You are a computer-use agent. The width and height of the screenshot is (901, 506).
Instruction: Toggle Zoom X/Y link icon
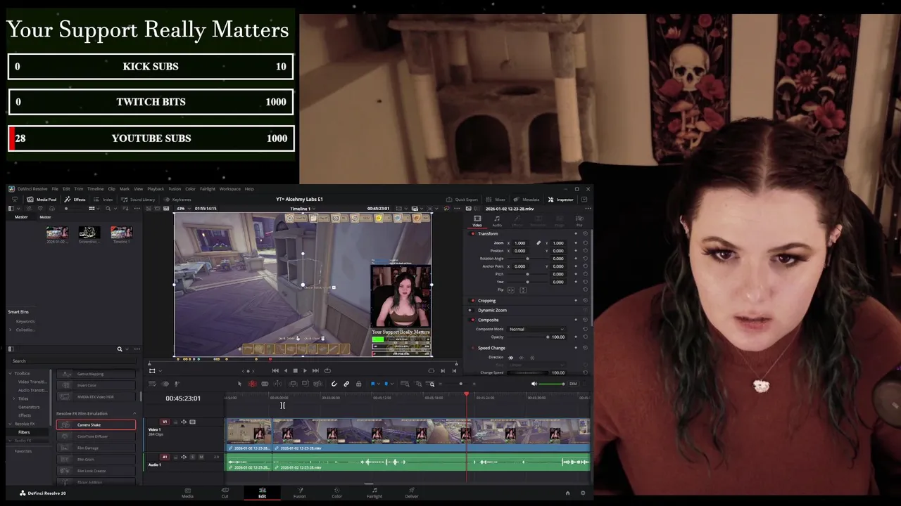[x=538, y=243]
